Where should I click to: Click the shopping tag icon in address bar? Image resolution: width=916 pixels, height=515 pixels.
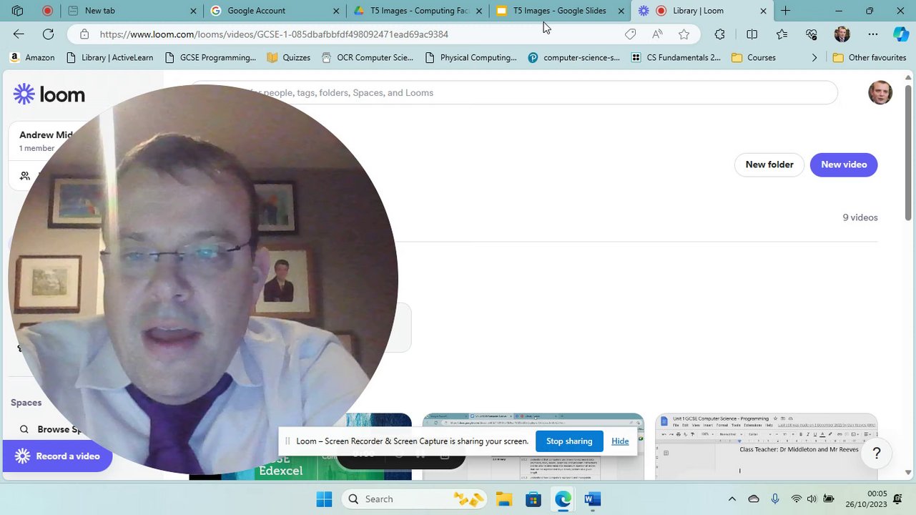630,34
